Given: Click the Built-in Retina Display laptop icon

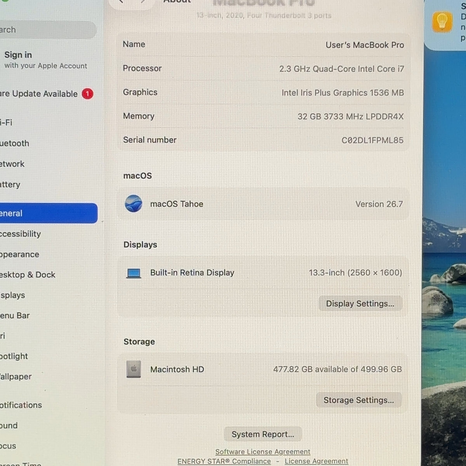Looking at the screenshot, I should (134, 273).
